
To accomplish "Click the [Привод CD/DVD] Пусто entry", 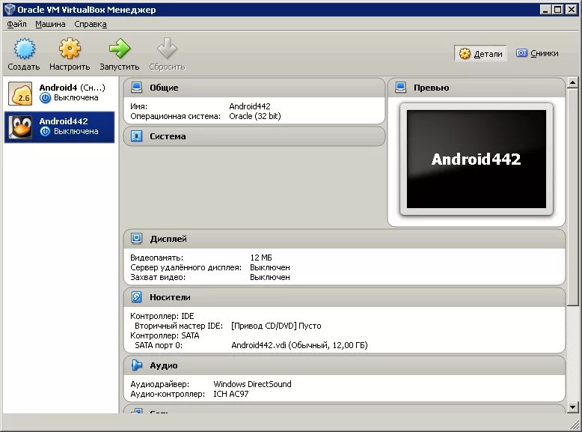I will [276, 326].
